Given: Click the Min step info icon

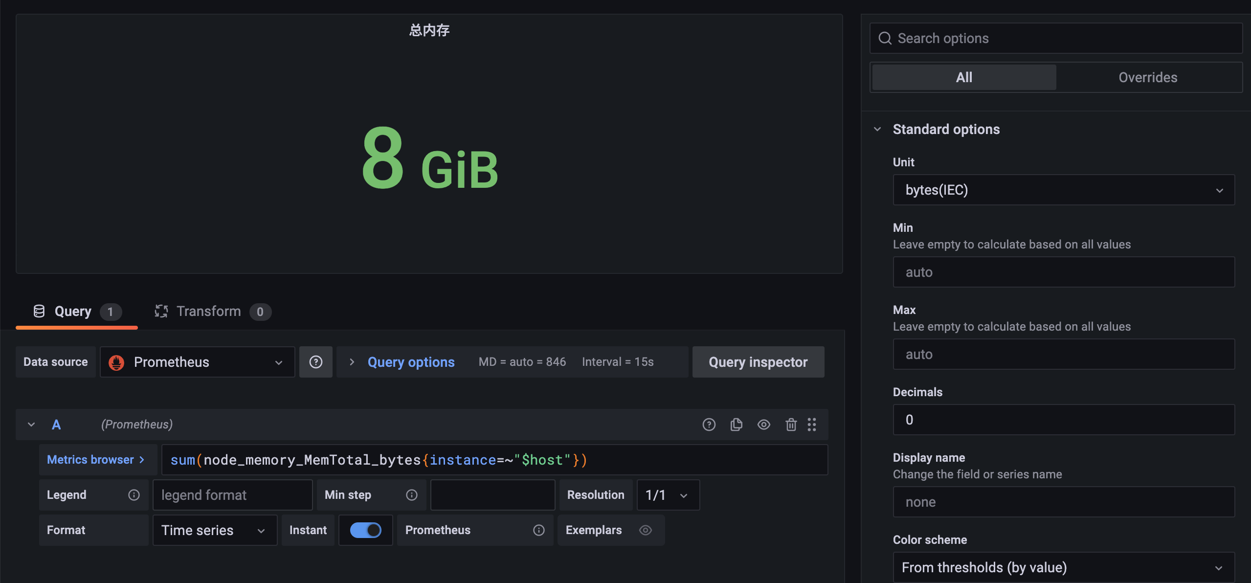Looking at the screenshot, I should 412,495.
